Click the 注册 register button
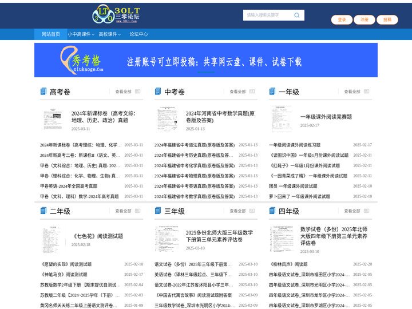412x309 pixels. [365, 19]
